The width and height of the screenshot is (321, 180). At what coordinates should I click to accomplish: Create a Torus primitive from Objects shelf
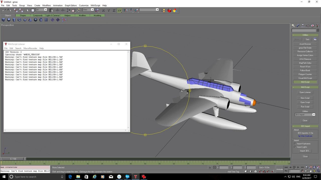click(19, 20)
